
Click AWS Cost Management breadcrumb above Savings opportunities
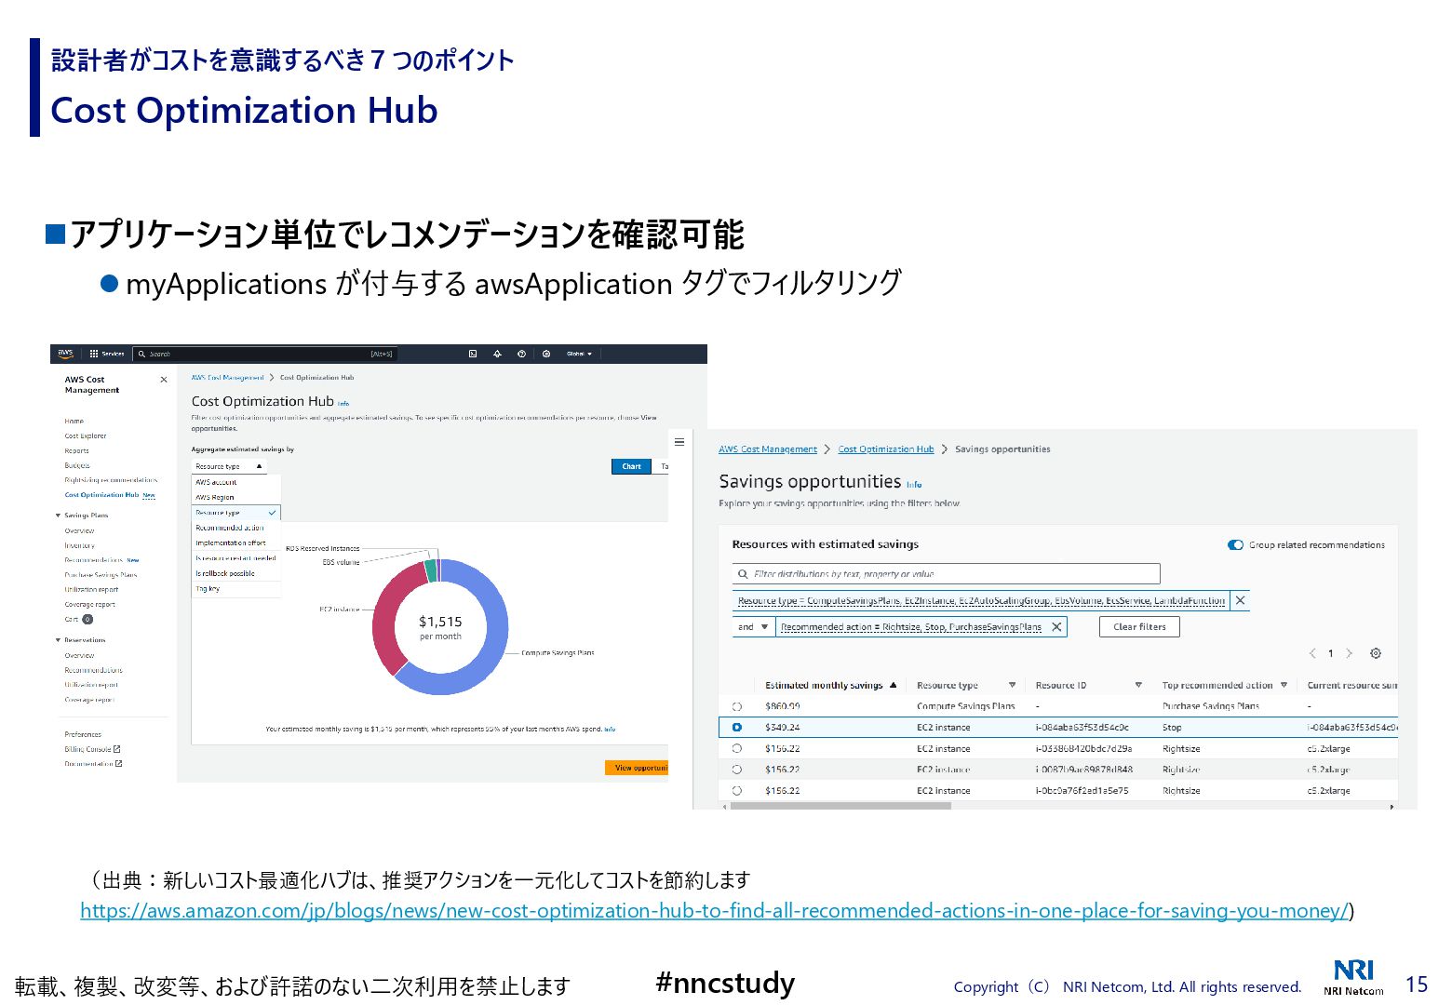[x=768, y=449]
